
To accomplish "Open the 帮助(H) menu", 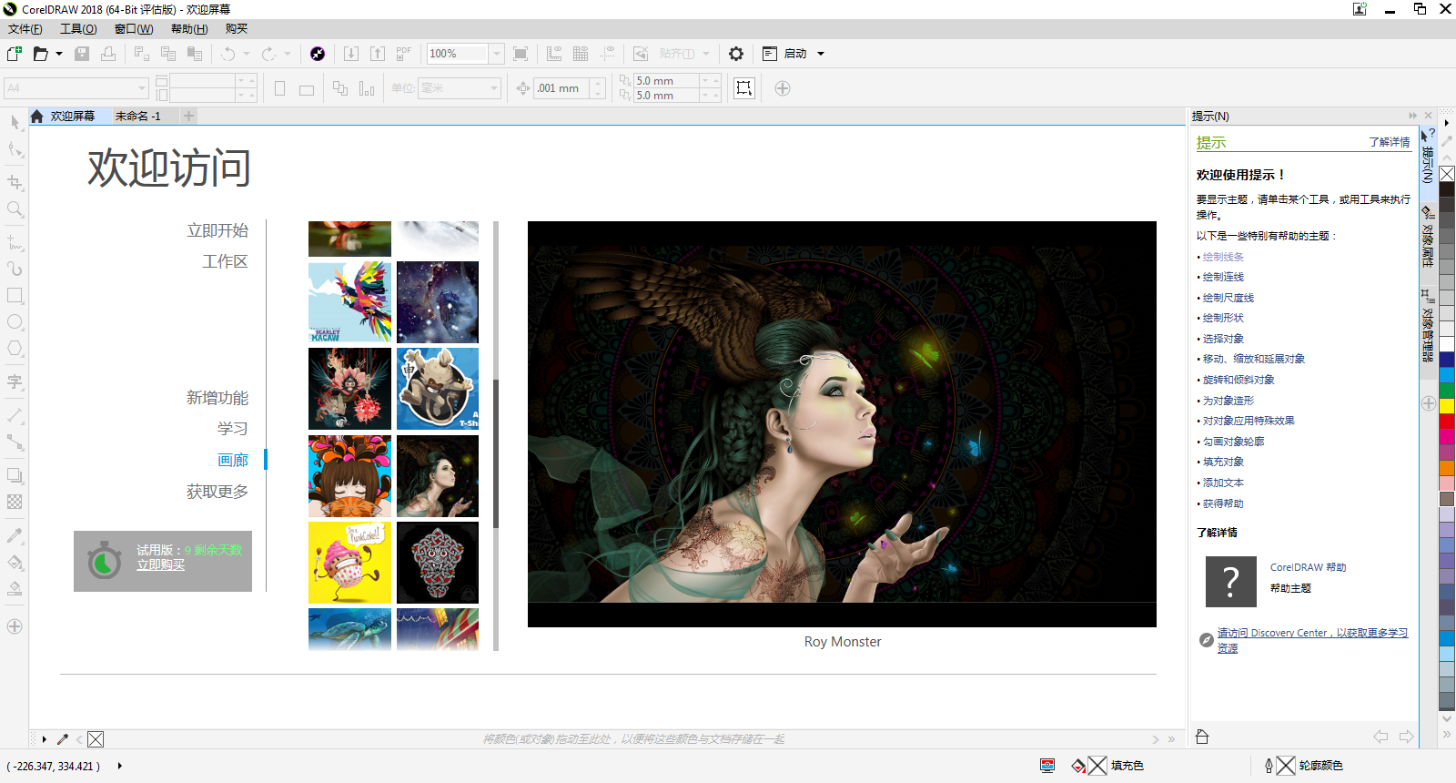I will [x=189, y=29].
